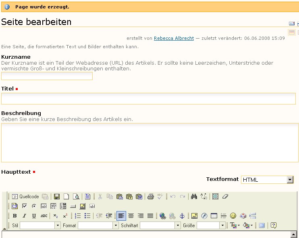This screenshot has height=238, width=299.
Task: Toggle numbered list
Action: [x=78, y=216]
